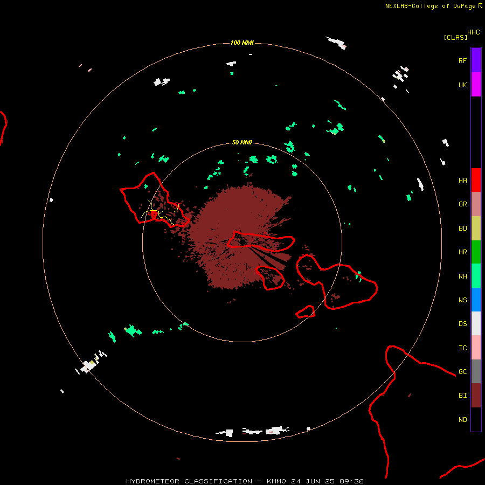Click the 100 NMI range ring label
Screen dimensions: 485x485
[242, 43]
